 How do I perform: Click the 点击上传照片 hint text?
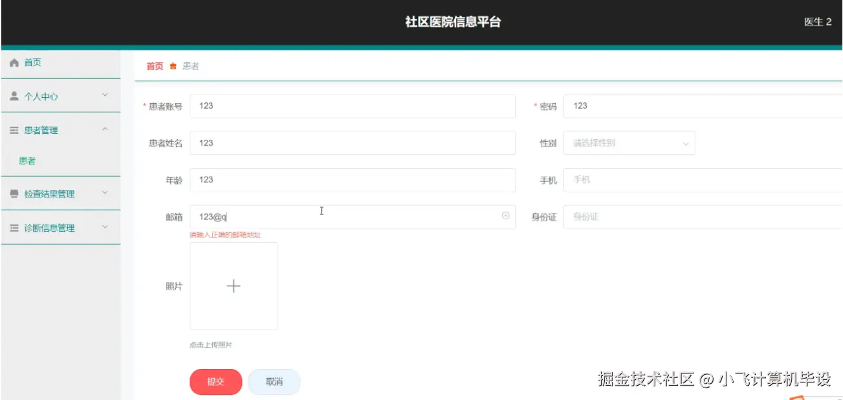(x=211, y=345)
